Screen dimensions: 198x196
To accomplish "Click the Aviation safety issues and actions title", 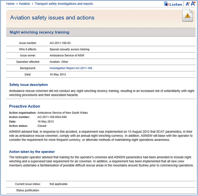I will (x=52, y=18).
